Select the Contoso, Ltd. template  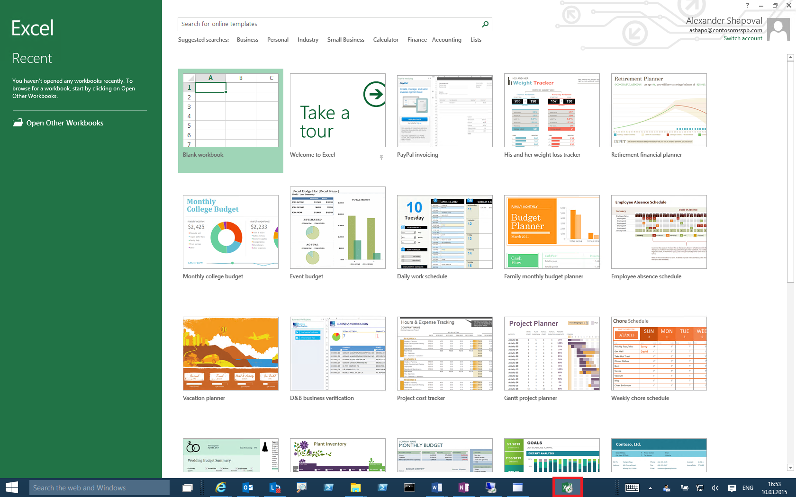(659, 455)
